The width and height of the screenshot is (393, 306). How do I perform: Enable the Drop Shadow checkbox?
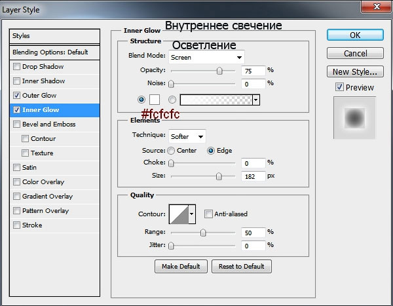pyautogui.click(x=16, y=66)
